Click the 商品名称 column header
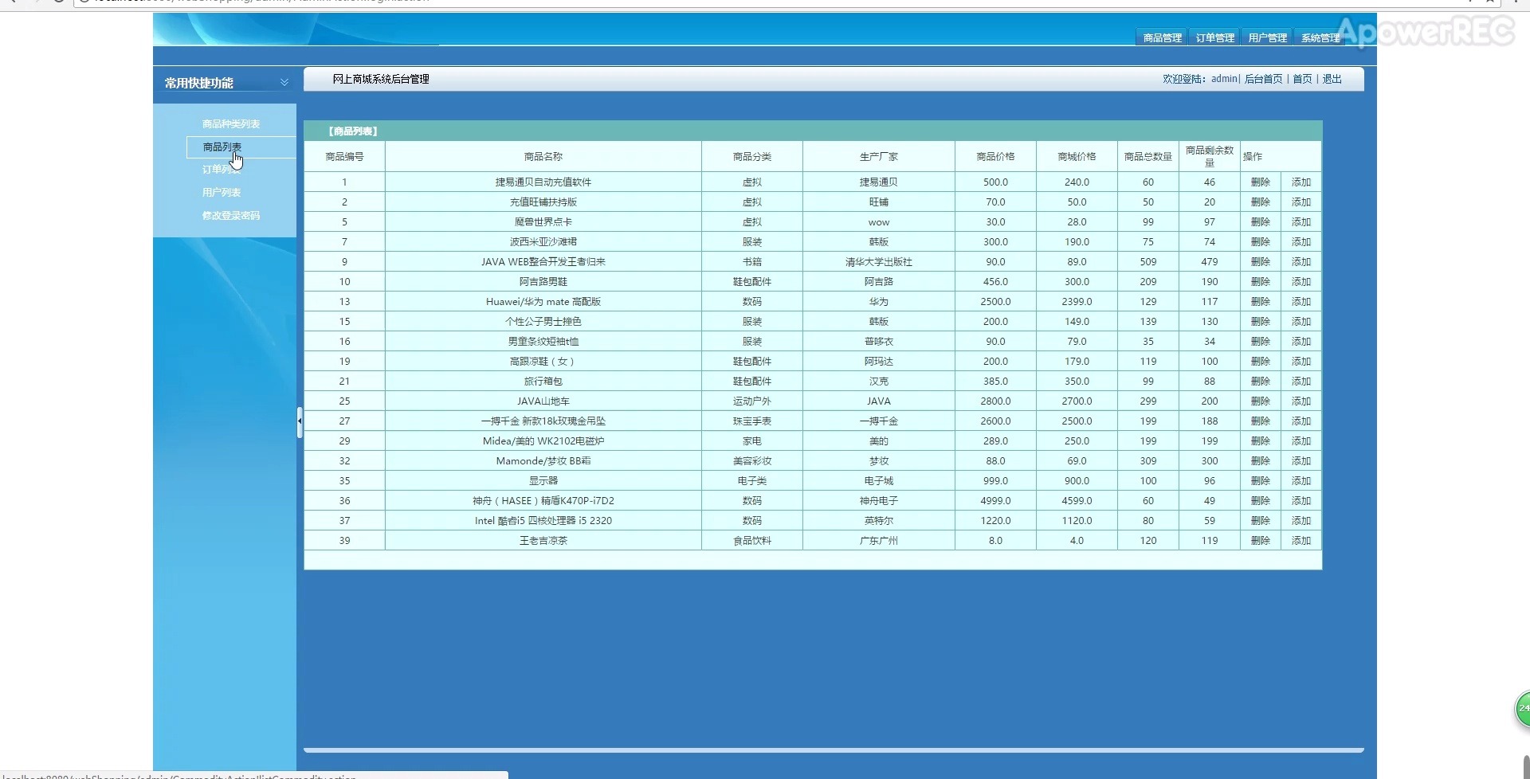Viewport: 1530px width, 779px height. (x=543, y=156)
